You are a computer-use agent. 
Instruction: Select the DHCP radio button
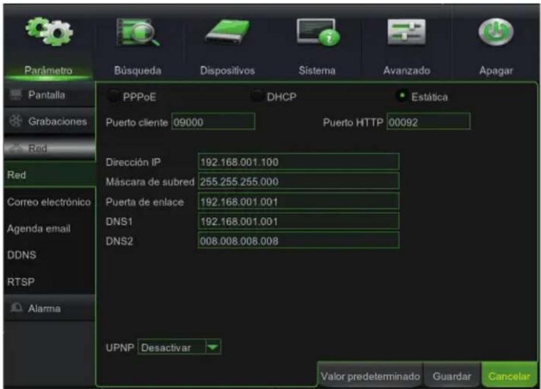tap(257, 96)
